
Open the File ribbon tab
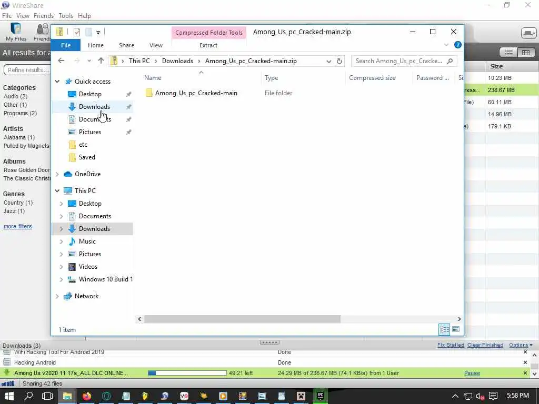66,45
